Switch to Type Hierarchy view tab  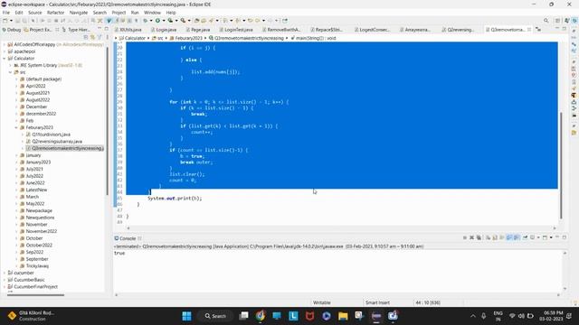click(76, 30)
